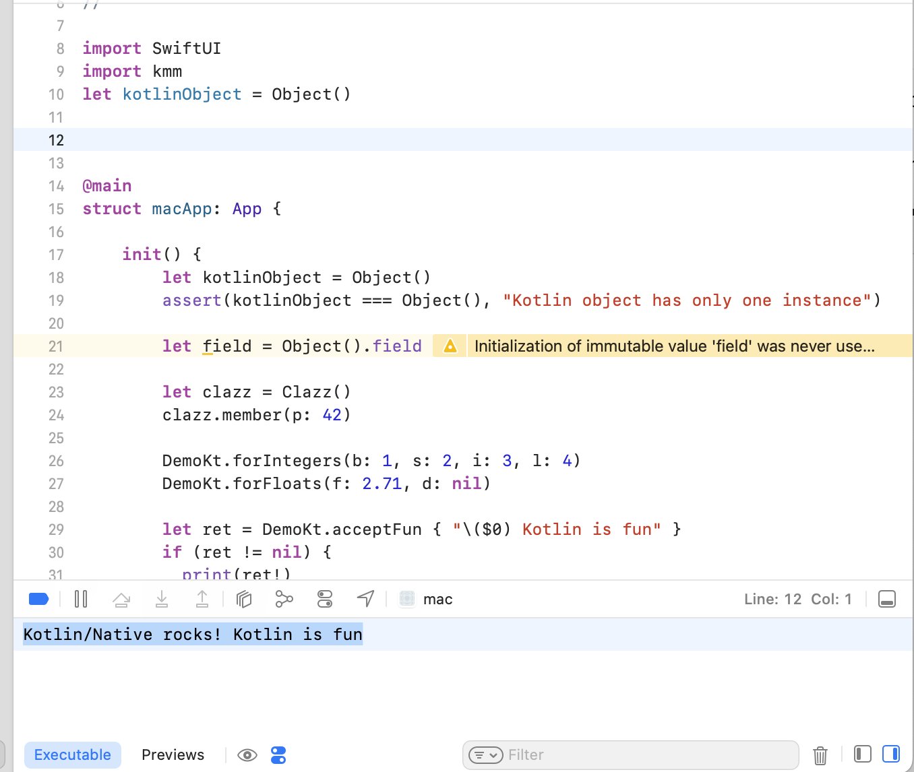
Task: Switch to the Previews tab
Action: [x=173, y=754]
